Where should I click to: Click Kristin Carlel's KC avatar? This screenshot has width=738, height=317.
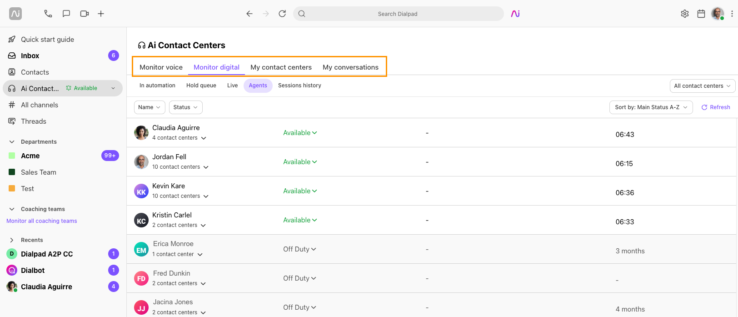[141, 220]
